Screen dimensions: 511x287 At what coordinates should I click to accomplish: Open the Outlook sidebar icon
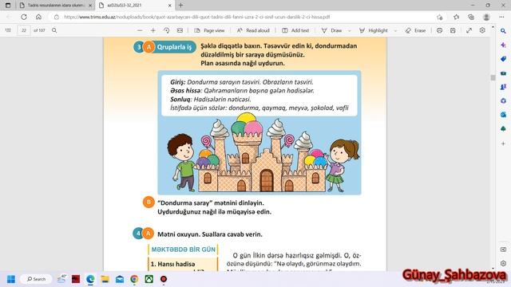503,115
